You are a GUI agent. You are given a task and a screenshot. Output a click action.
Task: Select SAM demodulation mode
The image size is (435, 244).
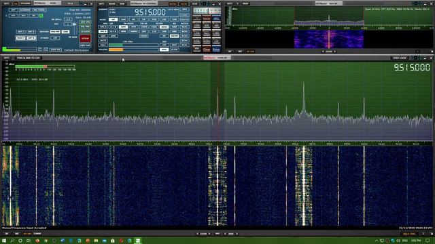tap(124, 20)
